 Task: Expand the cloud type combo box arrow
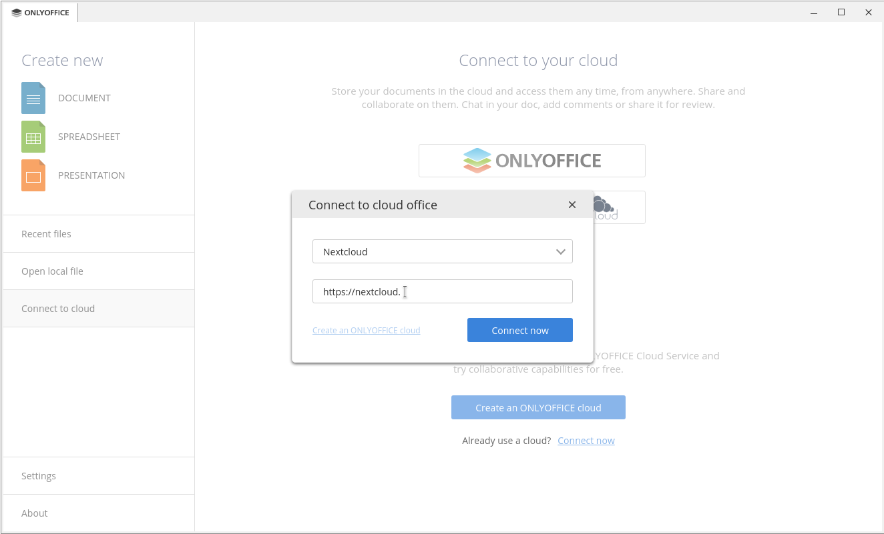pos(560,251)
